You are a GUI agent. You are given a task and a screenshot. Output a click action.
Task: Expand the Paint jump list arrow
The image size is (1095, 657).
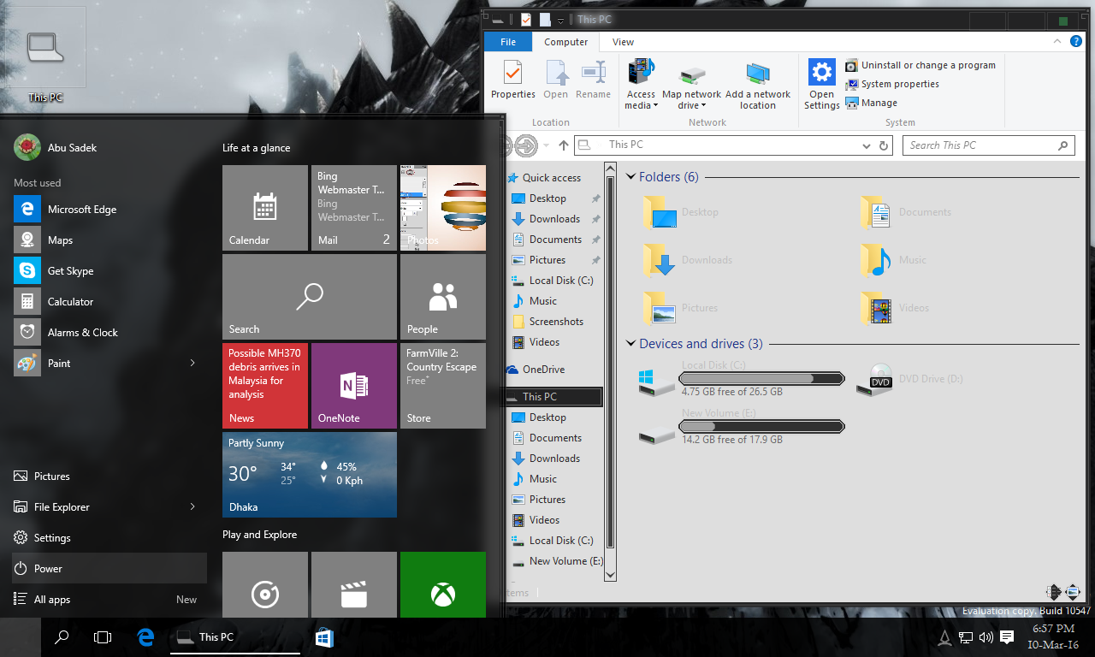(192, 364)
